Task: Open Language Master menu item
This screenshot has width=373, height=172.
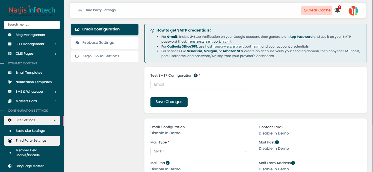Action: point(32,166)
